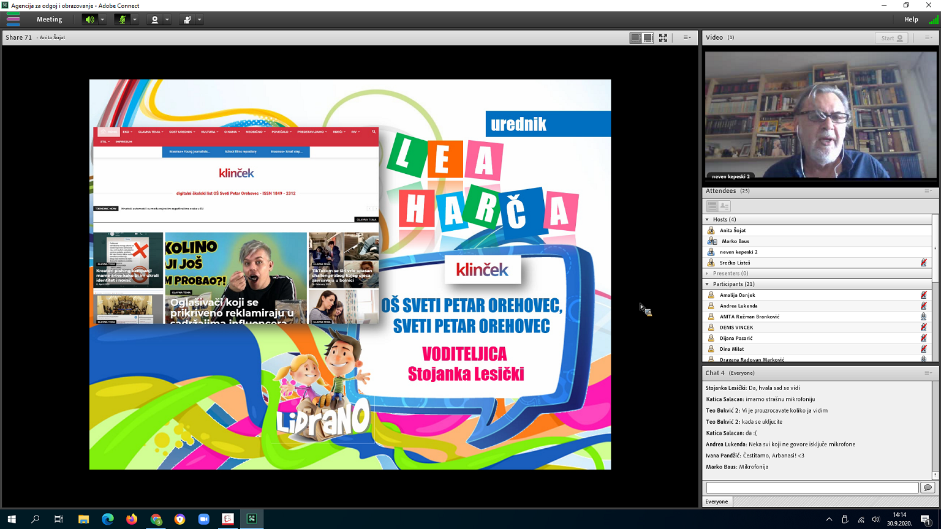Viewport: 941px width, 529px height.
Task: Open the Share pod options menu
Action: click(687, 37)
